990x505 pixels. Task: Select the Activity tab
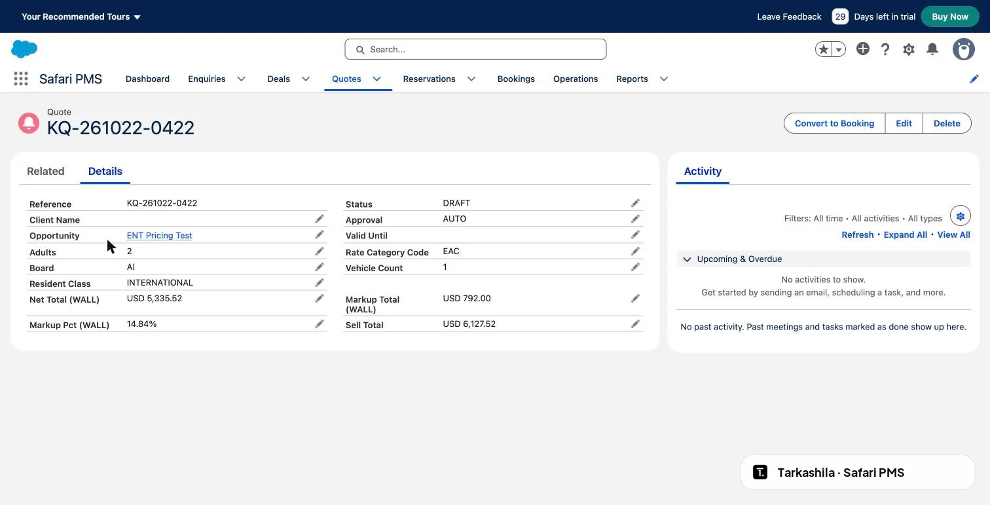point(703,171)
